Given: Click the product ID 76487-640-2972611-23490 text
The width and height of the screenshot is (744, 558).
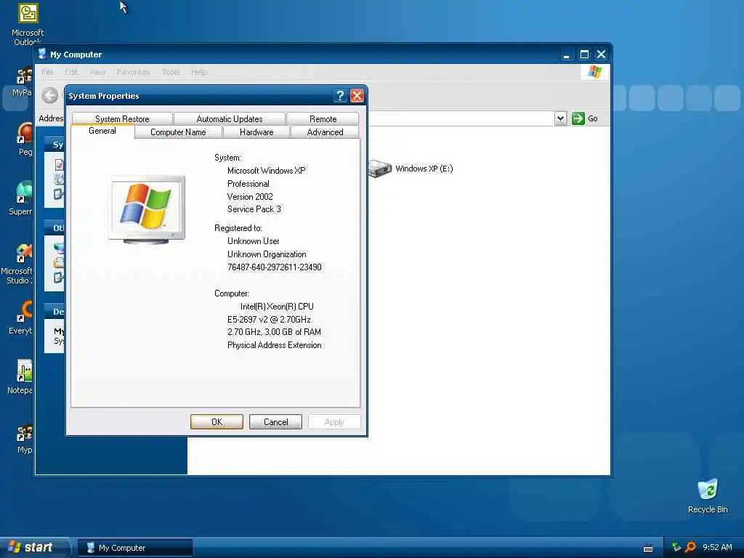Looking at the screenshot, I should (x=274, y=267).
